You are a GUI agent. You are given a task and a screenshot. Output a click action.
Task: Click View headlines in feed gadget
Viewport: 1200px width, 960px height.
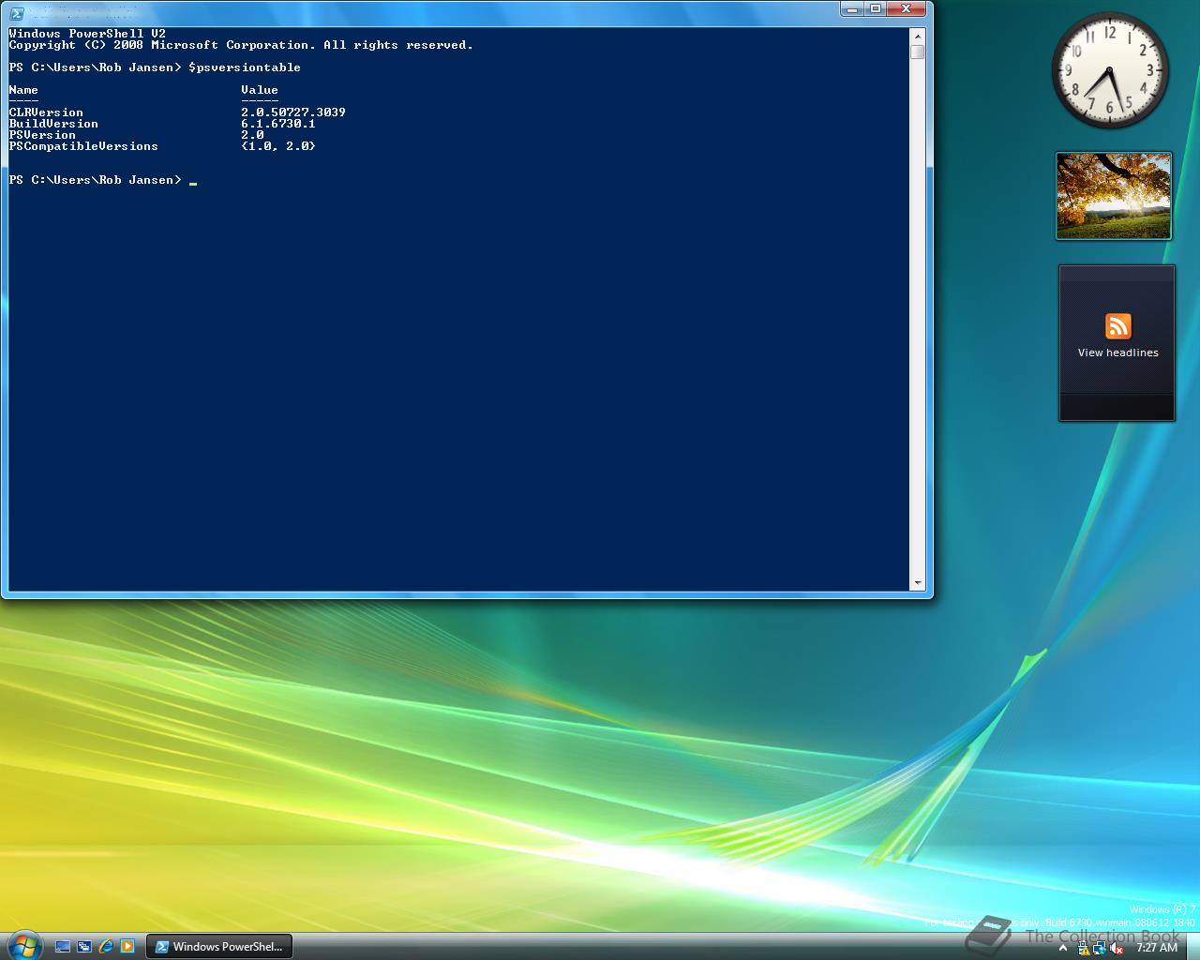[x=1117, y=352]
